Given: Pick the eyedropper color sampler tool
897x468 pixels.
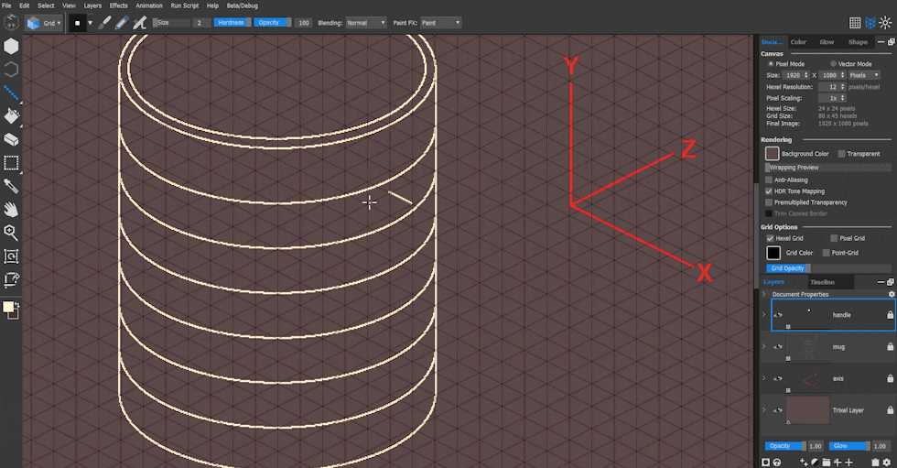Looking at the screenshot, I should click(x=11, y=187).
